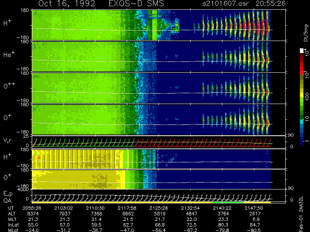Screen dimensions: 310x232
Task: Click the UT value 2125:26
Action: tap(158, 208)
